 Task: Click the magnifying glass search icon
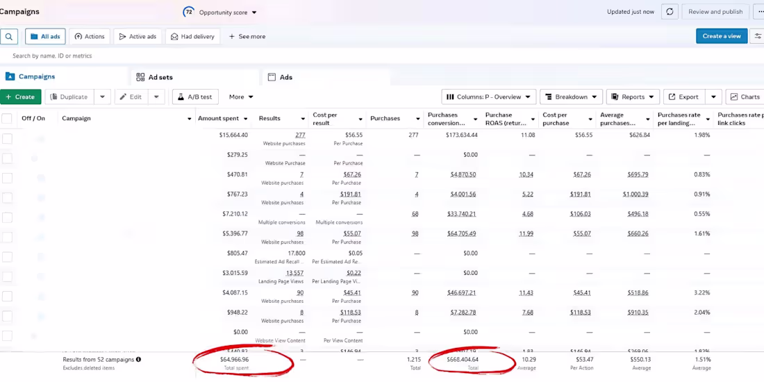coord(9,37)
